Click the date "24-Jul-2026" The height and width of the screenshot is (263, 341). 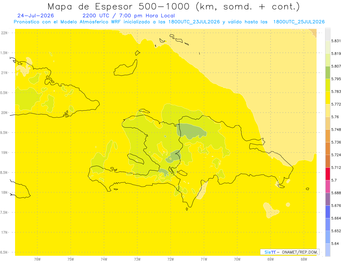point(36,16)
